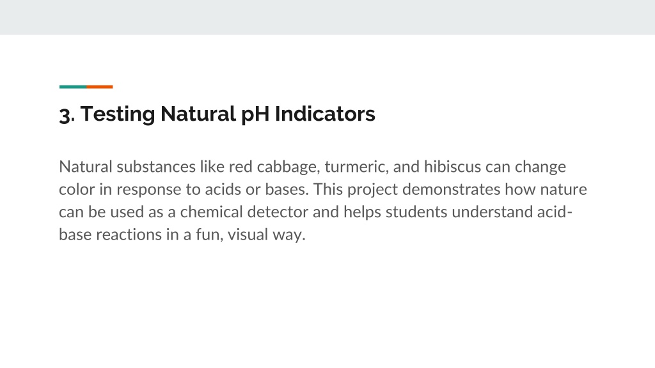Screen dimensions: 655x368
Task: Click "pH" in the slide heading
Action: (x=255, y=115)
